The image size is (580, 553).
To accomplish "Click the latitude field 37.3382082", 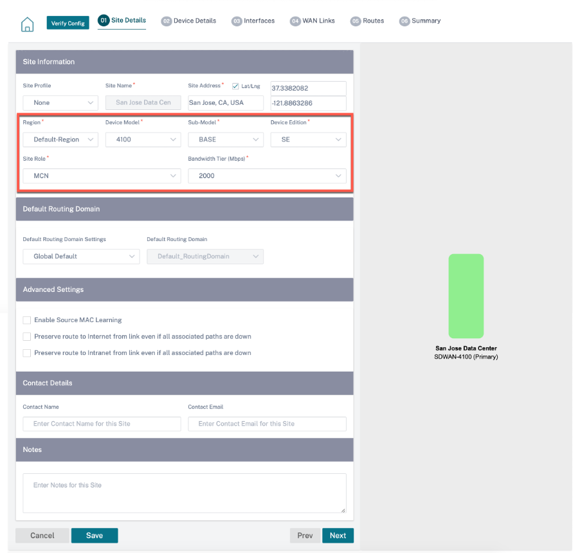I will 308,88.
